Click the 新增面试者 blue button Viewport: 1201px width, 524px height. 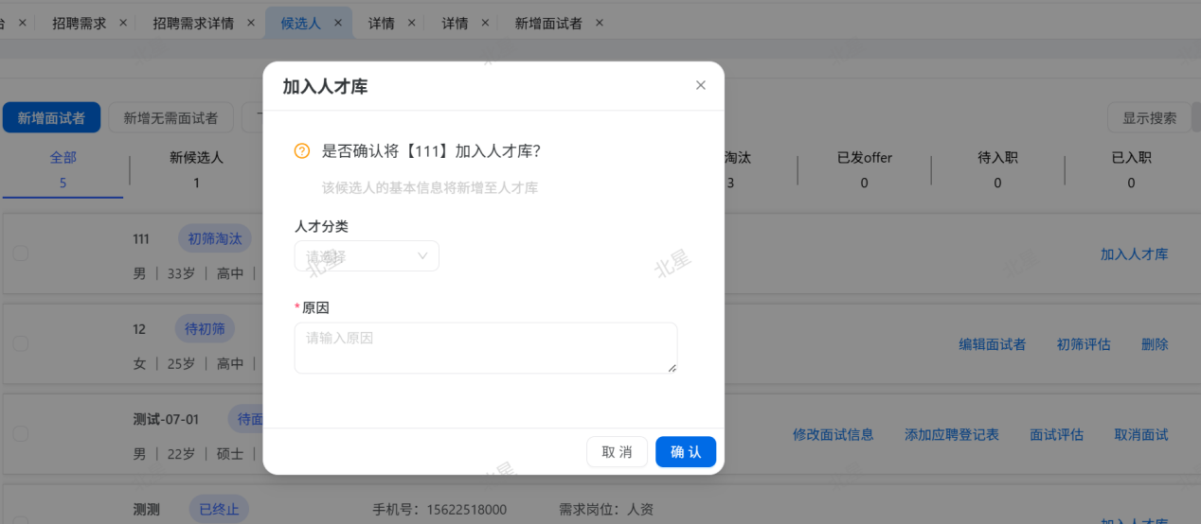click(51, 117)
